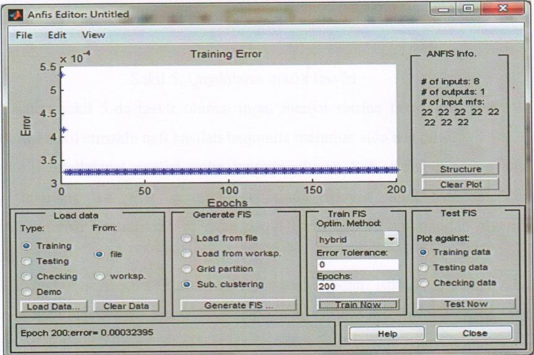Click the Close button at bottom
Viewport: 534px width, 355px height.
(x=474, y=333)
